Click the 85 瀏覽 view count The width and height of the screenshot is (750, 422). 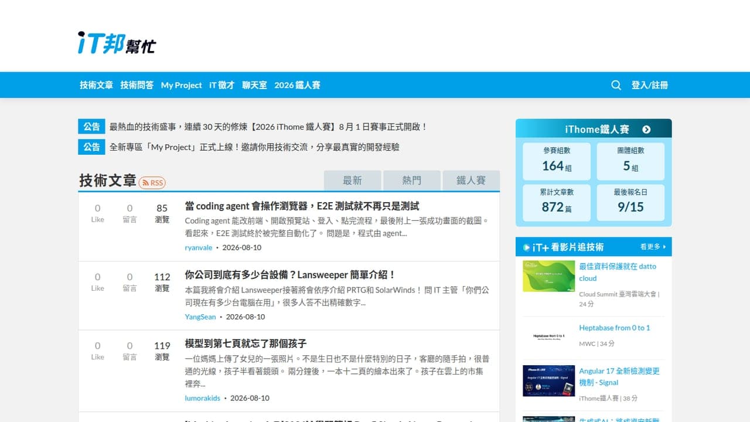[x=162, y=213]
